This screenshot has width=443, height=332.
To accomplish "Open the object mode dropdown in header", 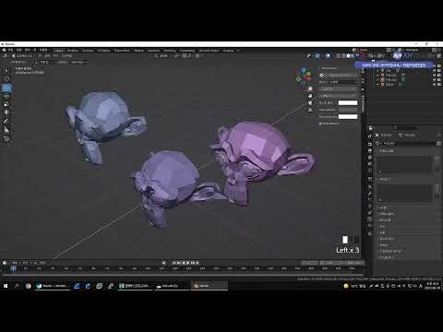I will pyautogui.click(x=23, y=55).
